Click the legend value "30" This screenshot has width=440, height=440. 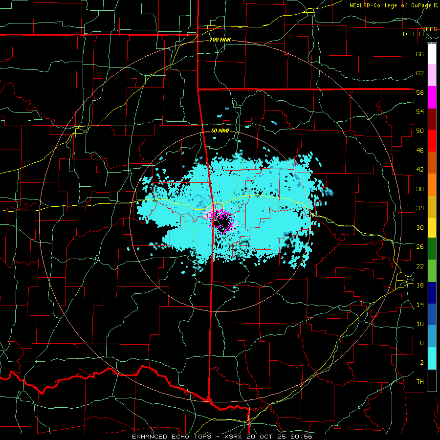(420, 227)
